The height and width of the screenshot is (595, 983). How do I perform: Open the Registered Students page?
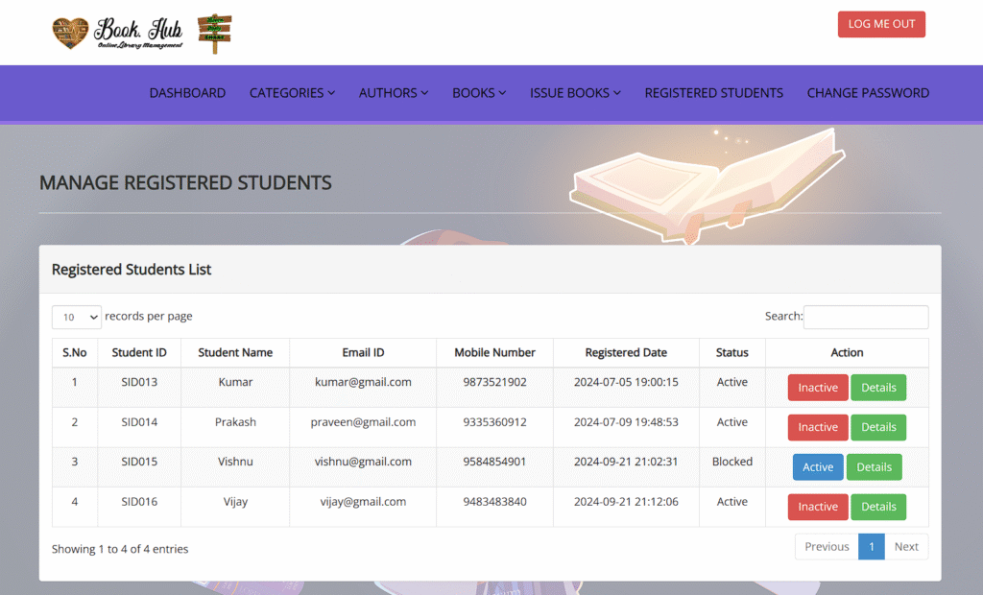tap(714, 93)
